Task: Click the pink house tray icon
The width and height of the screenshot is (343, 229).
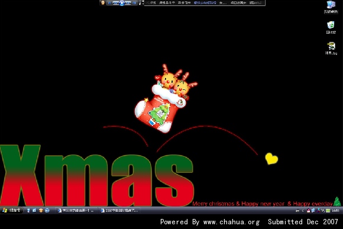Action: pyautogui.click(x=309, y=211)
